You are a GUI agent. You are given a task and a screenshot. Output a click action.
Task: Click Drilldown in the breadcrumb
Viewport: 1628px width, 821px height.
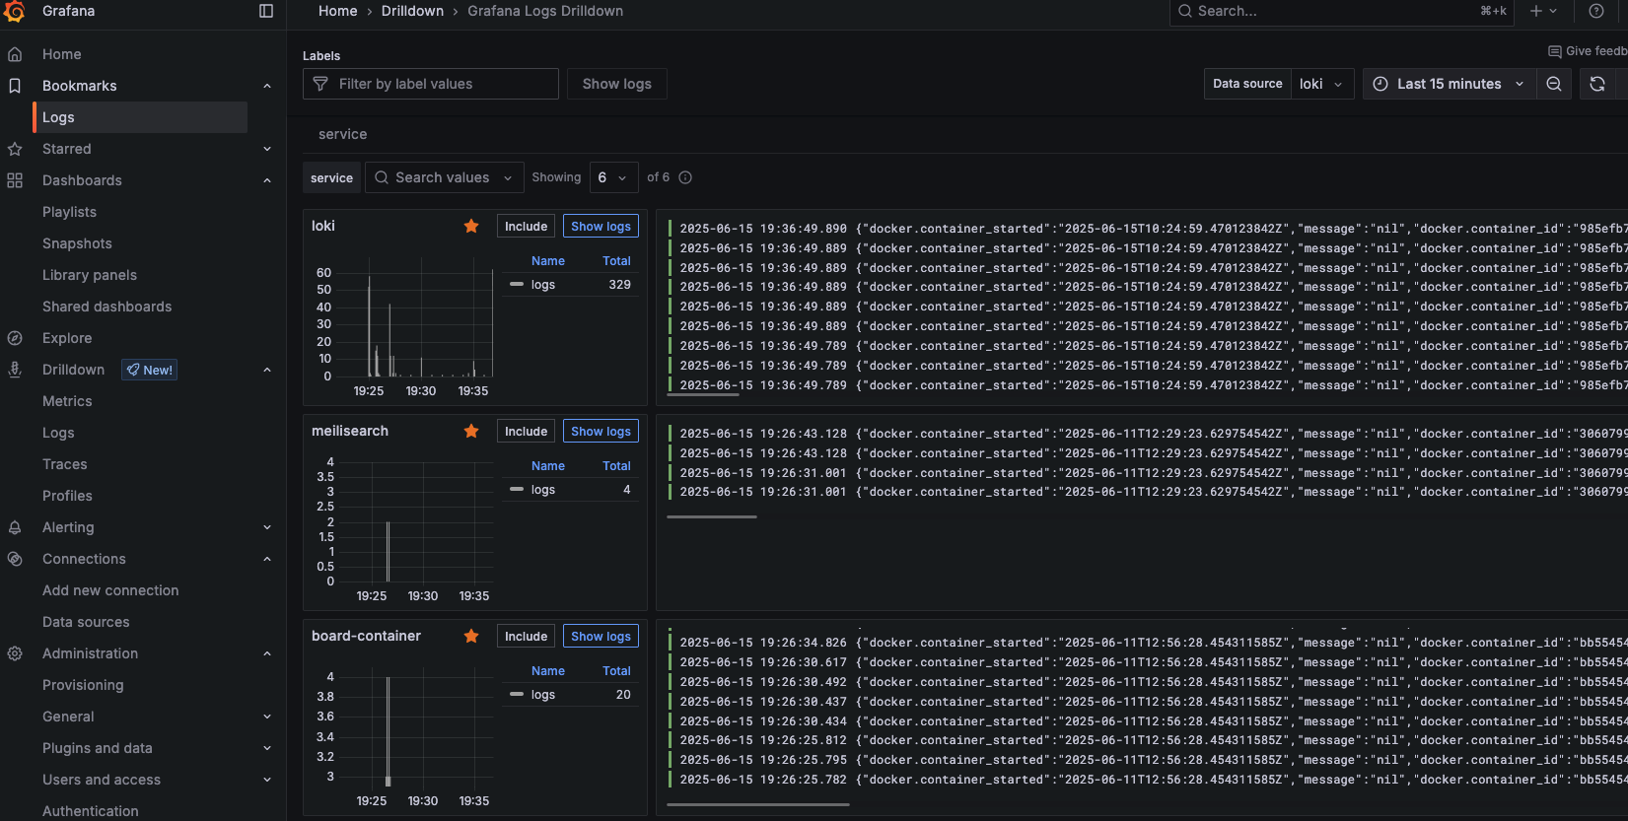tap(412, 11)
